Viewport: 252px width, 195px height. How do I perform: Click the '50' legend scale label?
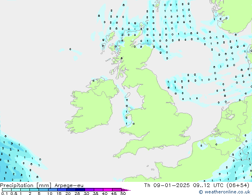coord(123,193)
